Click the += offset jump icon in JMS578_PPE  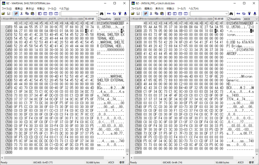238,14
